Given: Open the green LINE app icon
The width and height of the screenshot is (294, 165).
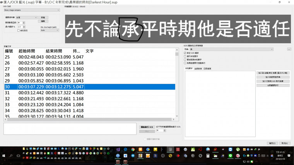Looking at the screenshot, I should [230, 156].
